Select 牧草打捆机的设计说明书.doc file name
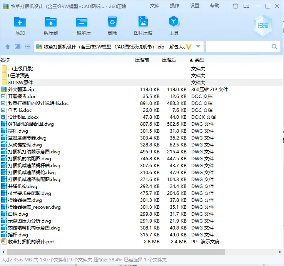This screenshot has height=266, width=284. pyautogui.click(x=38, y=103)
